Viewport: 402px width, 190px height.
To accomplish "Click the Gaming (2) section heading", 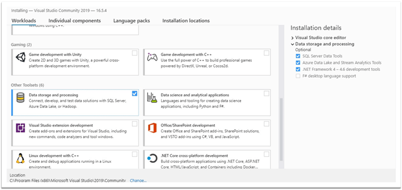I will coord(21,45).
